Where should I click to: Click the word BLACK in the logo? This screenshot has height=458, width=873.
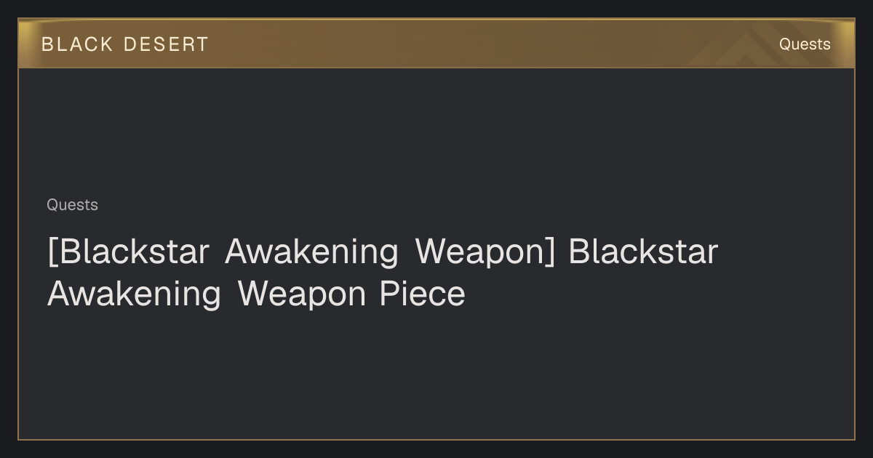pos(77,44)
